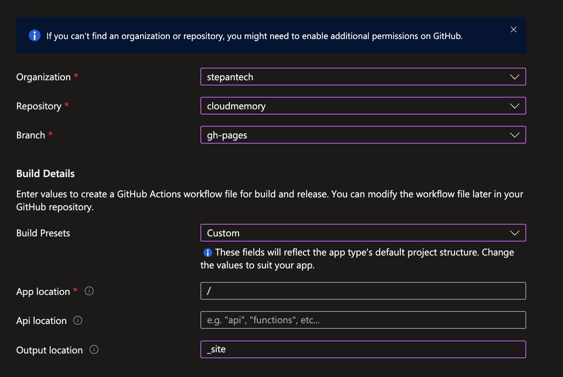Click the Organization field label
This screenshot has width=563, height=377.
[43, 77]
